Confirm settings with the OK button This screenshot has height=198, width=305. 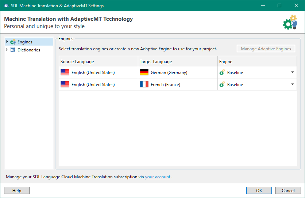pos(259,191)
